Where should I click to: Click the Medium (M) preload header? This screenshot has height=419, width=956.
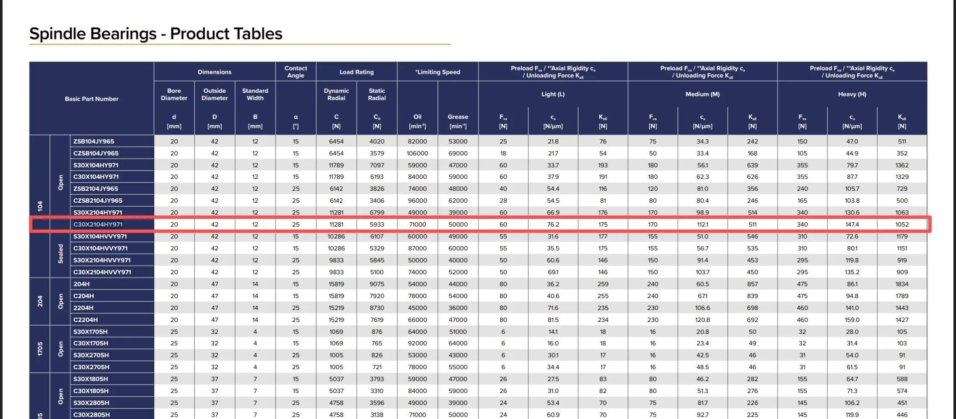pyautogui.click(x=703, y=94)
